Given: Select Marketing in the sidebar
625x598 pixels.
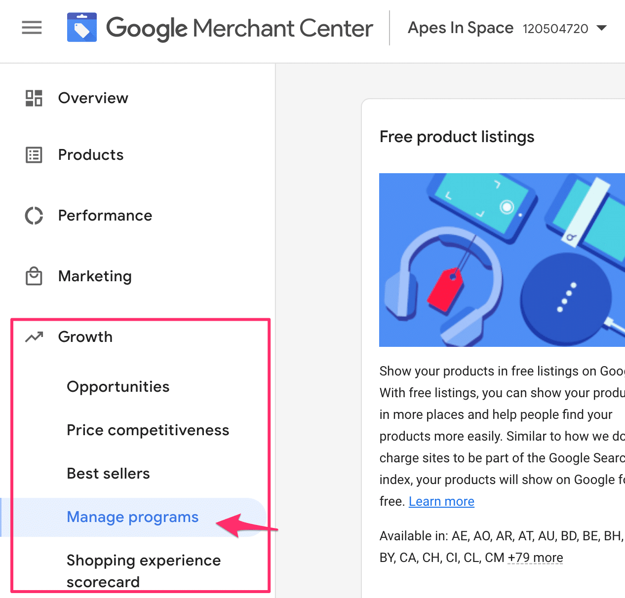Looking at the screenshot, I should 95,276.
